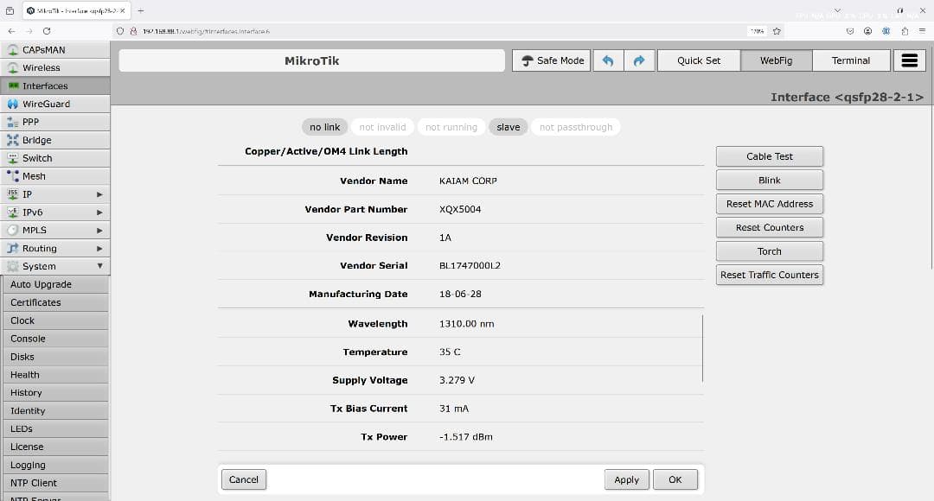
Task: Click the Switch sidebar icon
Action: [x=12, y=158]
